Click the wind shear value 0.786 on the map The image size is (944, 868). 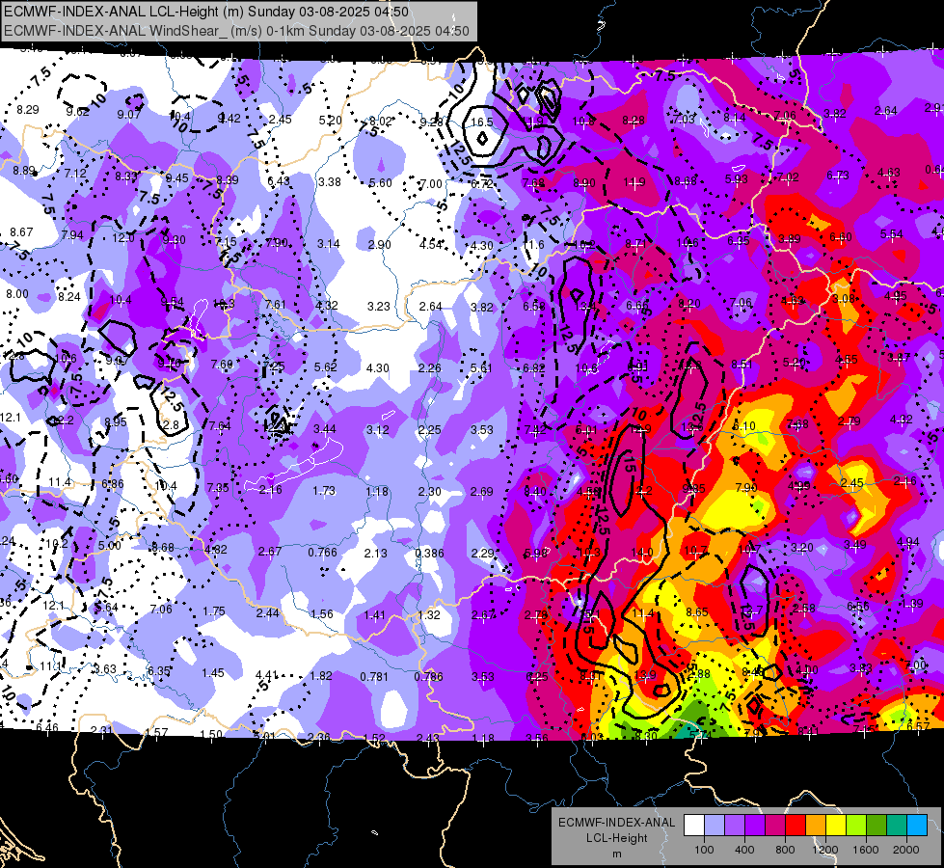(x=428, y=676)
